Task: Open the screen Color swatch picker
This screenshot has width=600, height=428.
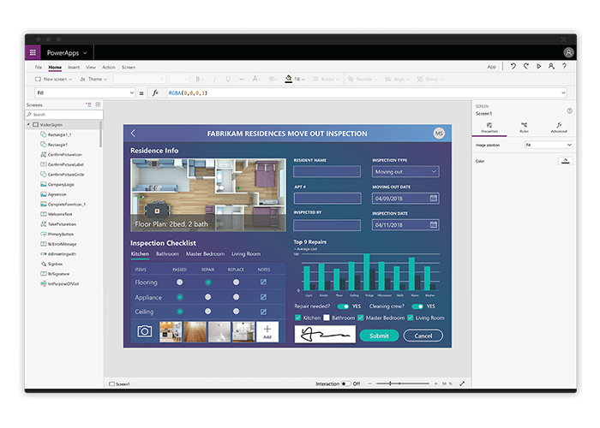Action: point(564,161)
